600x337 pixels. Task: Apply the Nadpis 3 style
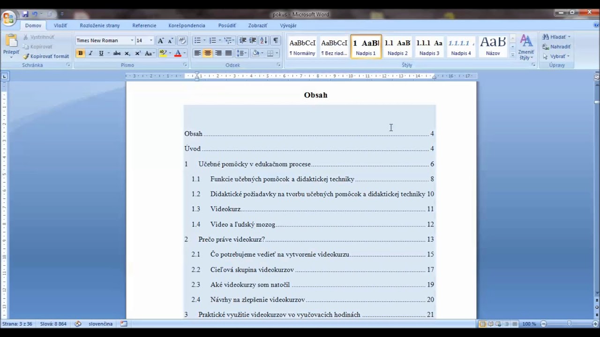[x=429, y=47]
